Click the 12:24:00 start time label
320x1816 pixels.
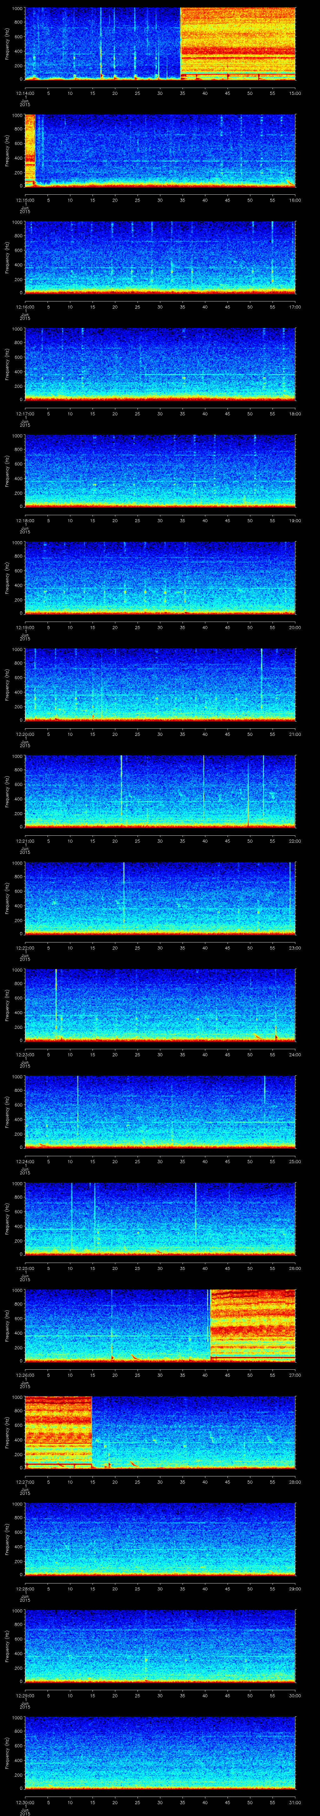(25, 1162)
